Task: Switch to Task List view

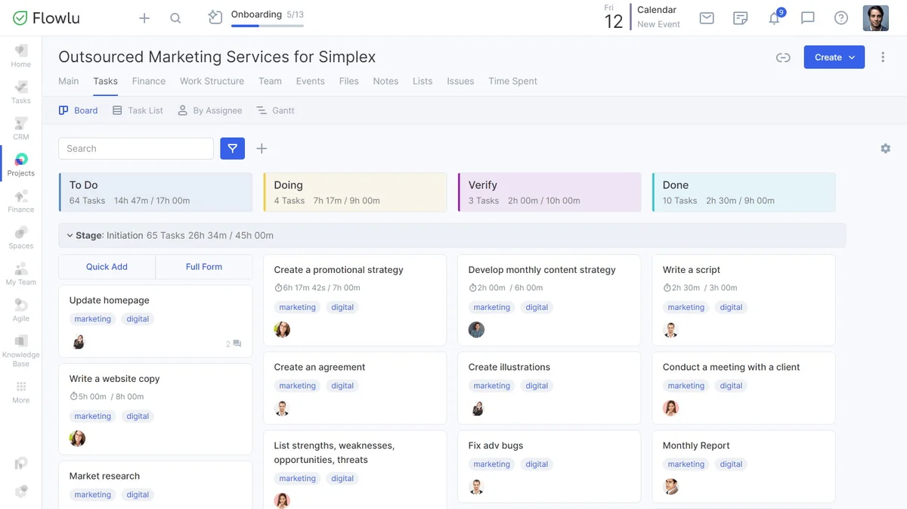Action: click(138, 110)
